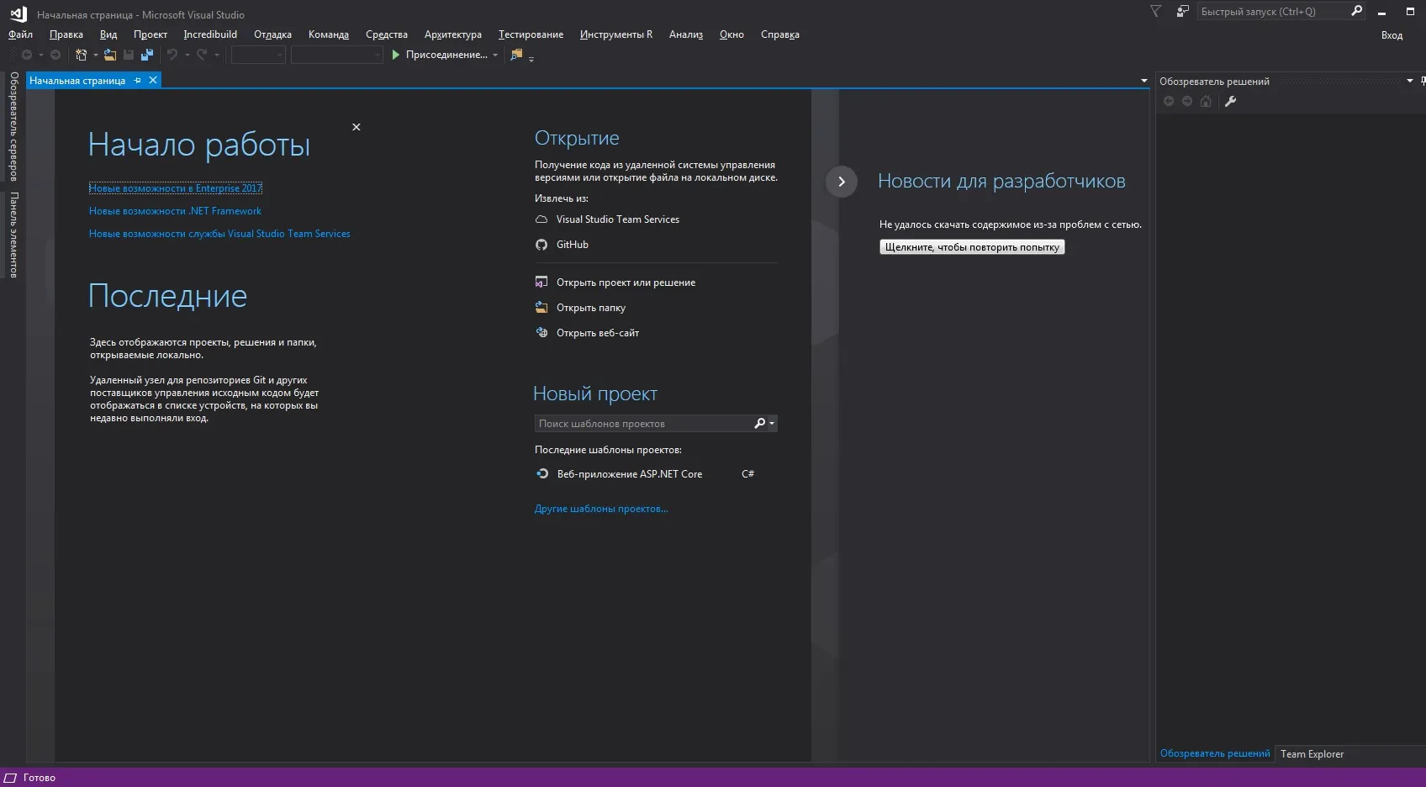
Task: Click the navigate forward arrow in the toolbar
Action: (55, 55)
